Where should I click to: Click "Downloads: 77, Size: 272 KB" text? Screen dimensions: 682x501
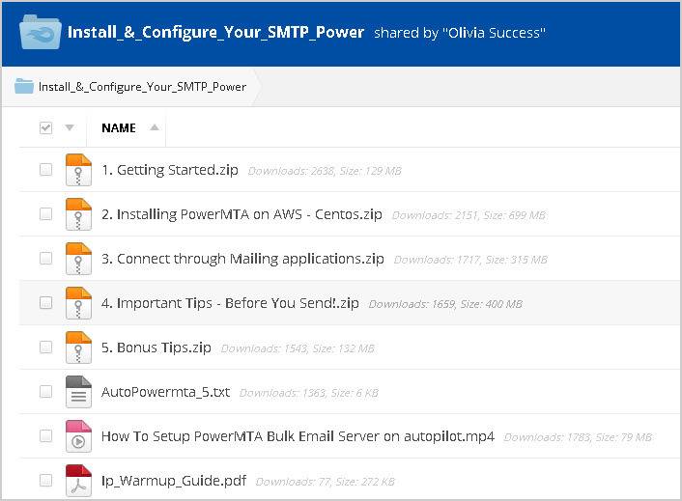(x=325, y=481)
